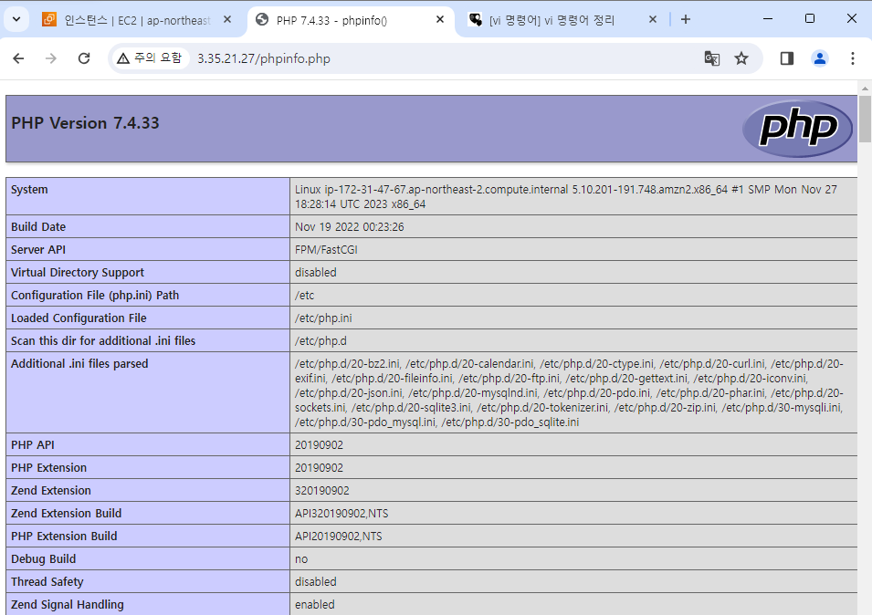The height and width of the screenshot is (615, 872).
Task: Click the Additional .ini files parsed label
Action: pyautogui.click(x=79, y=363)
